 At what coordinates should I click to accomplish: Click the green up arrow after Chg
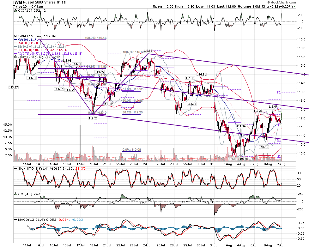[x=294, y=7]
